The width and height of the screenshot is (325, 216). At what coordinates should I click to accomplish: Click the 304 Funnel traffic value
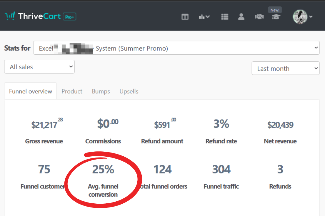tap(221, 169)
